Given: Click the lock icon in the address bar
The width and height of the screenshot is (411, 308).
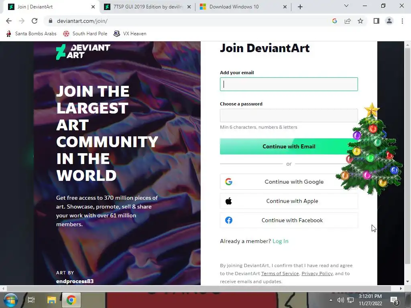Looking at the screenshot, I should pos(51,21).
